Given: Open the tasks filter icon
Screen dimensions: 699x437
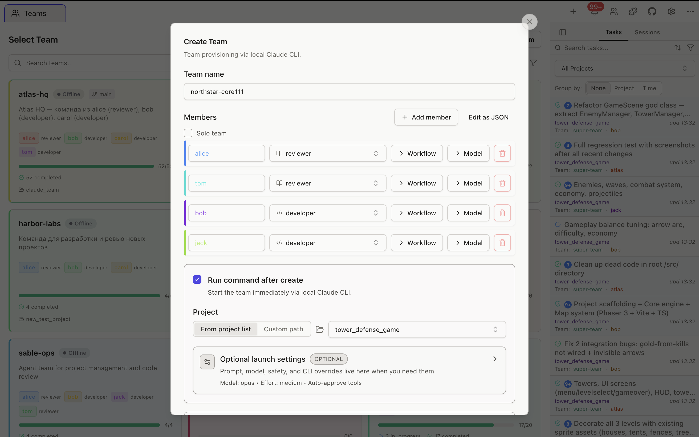Looking at the screenshot, I should click(691, 48).
